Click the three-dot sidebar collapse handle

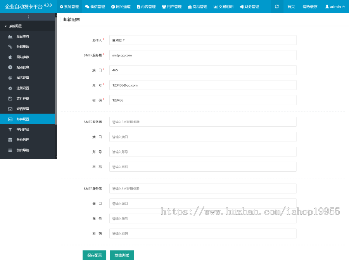pos(28,17)
